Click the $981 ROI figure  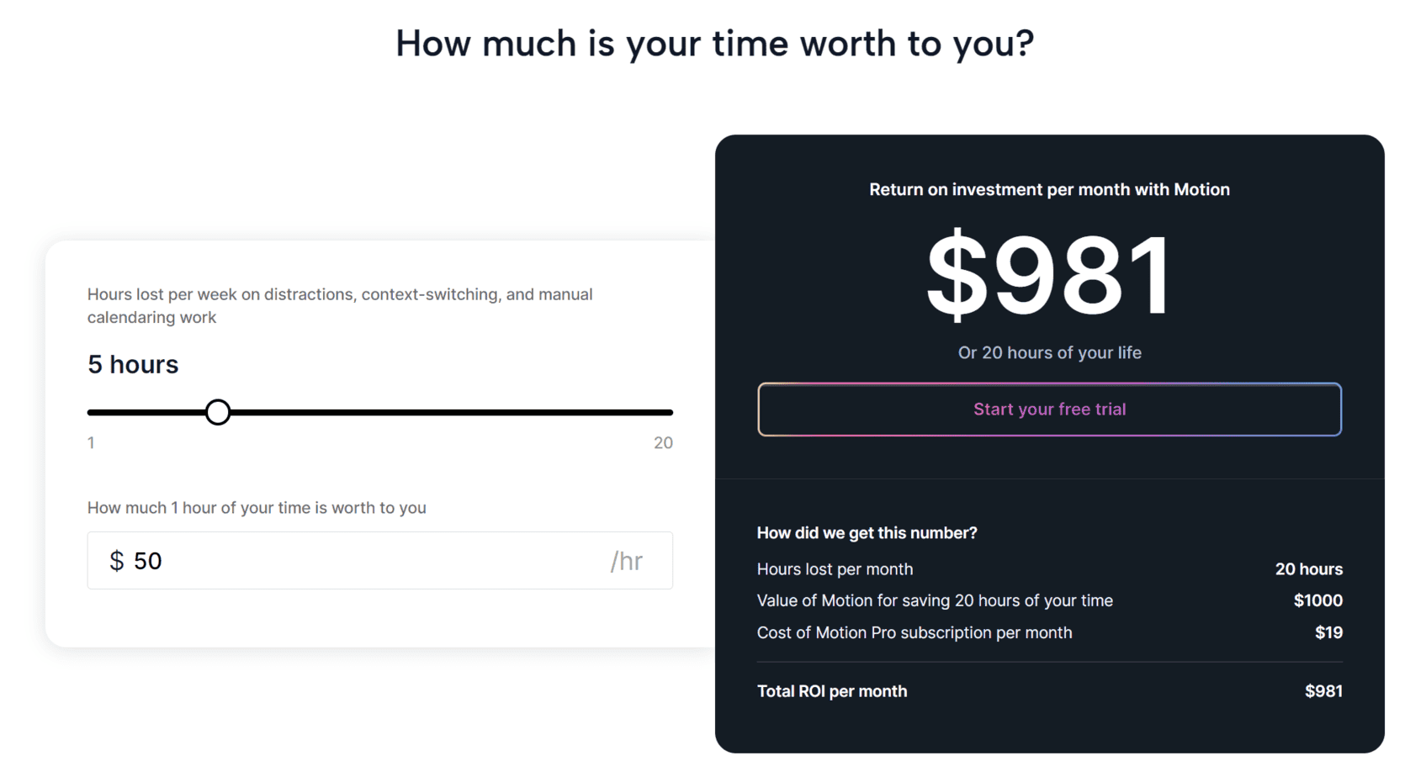coord(1048,276)
